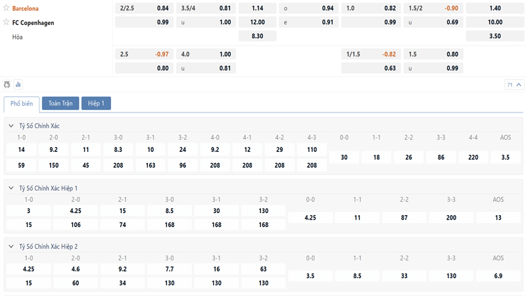
Task: Favorite Barcelona with the star icon
Action: (x=7, y=8)
